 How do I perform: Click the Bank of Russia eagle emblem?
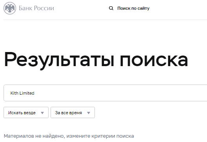click(10, 8)
